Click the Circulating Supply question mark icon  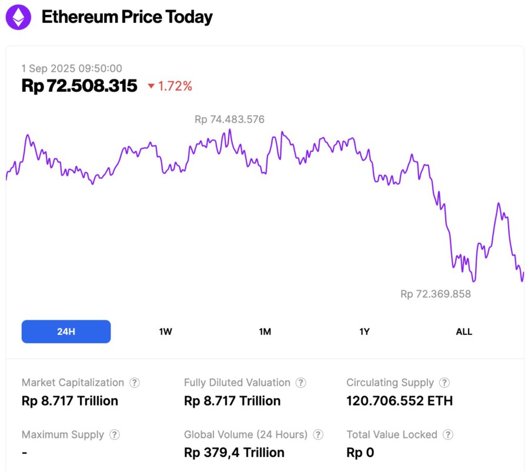[x=446, y=383]
